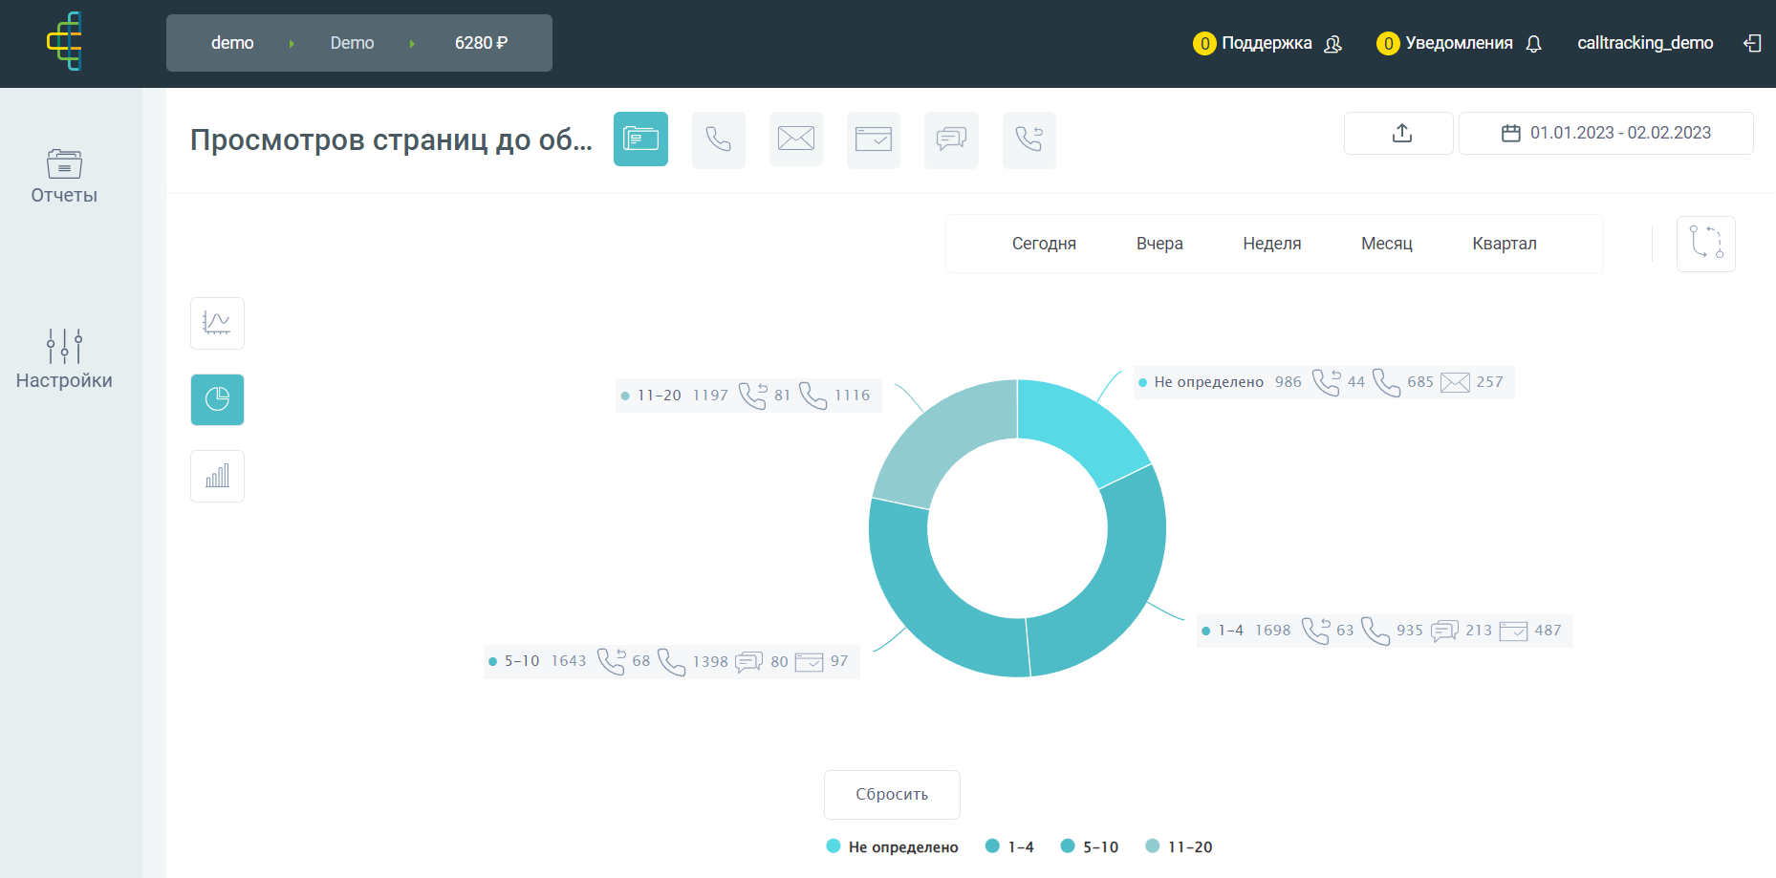
Task: Click the Поддержка support link
Action: 1267,43
